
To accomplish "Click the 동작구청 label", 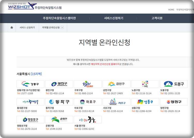I will click(x=50, y=108).
